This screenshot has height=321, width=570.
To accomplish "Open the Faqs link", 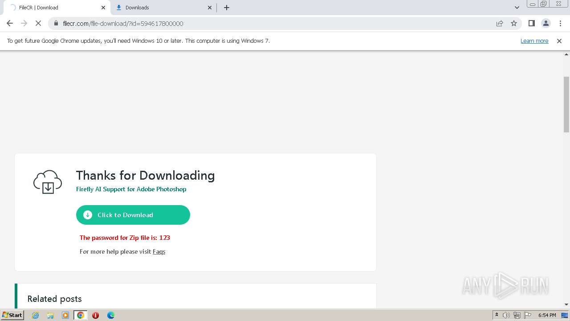I will point(159,251).
